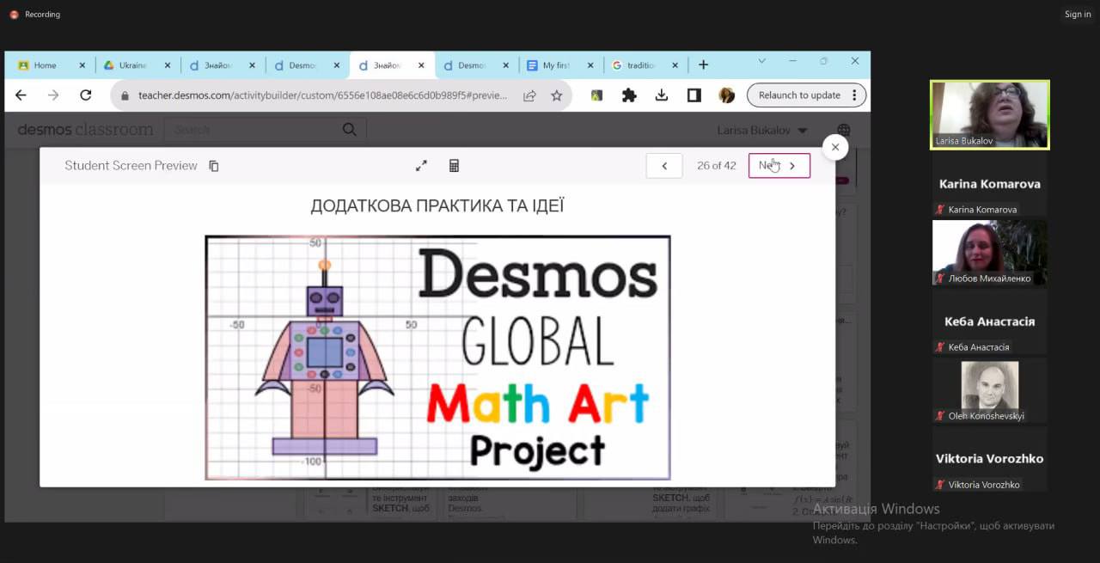Screen dimensions: 1100x563
Task: Click the green extension icon in the toolbar
Action: coord(596,95)
